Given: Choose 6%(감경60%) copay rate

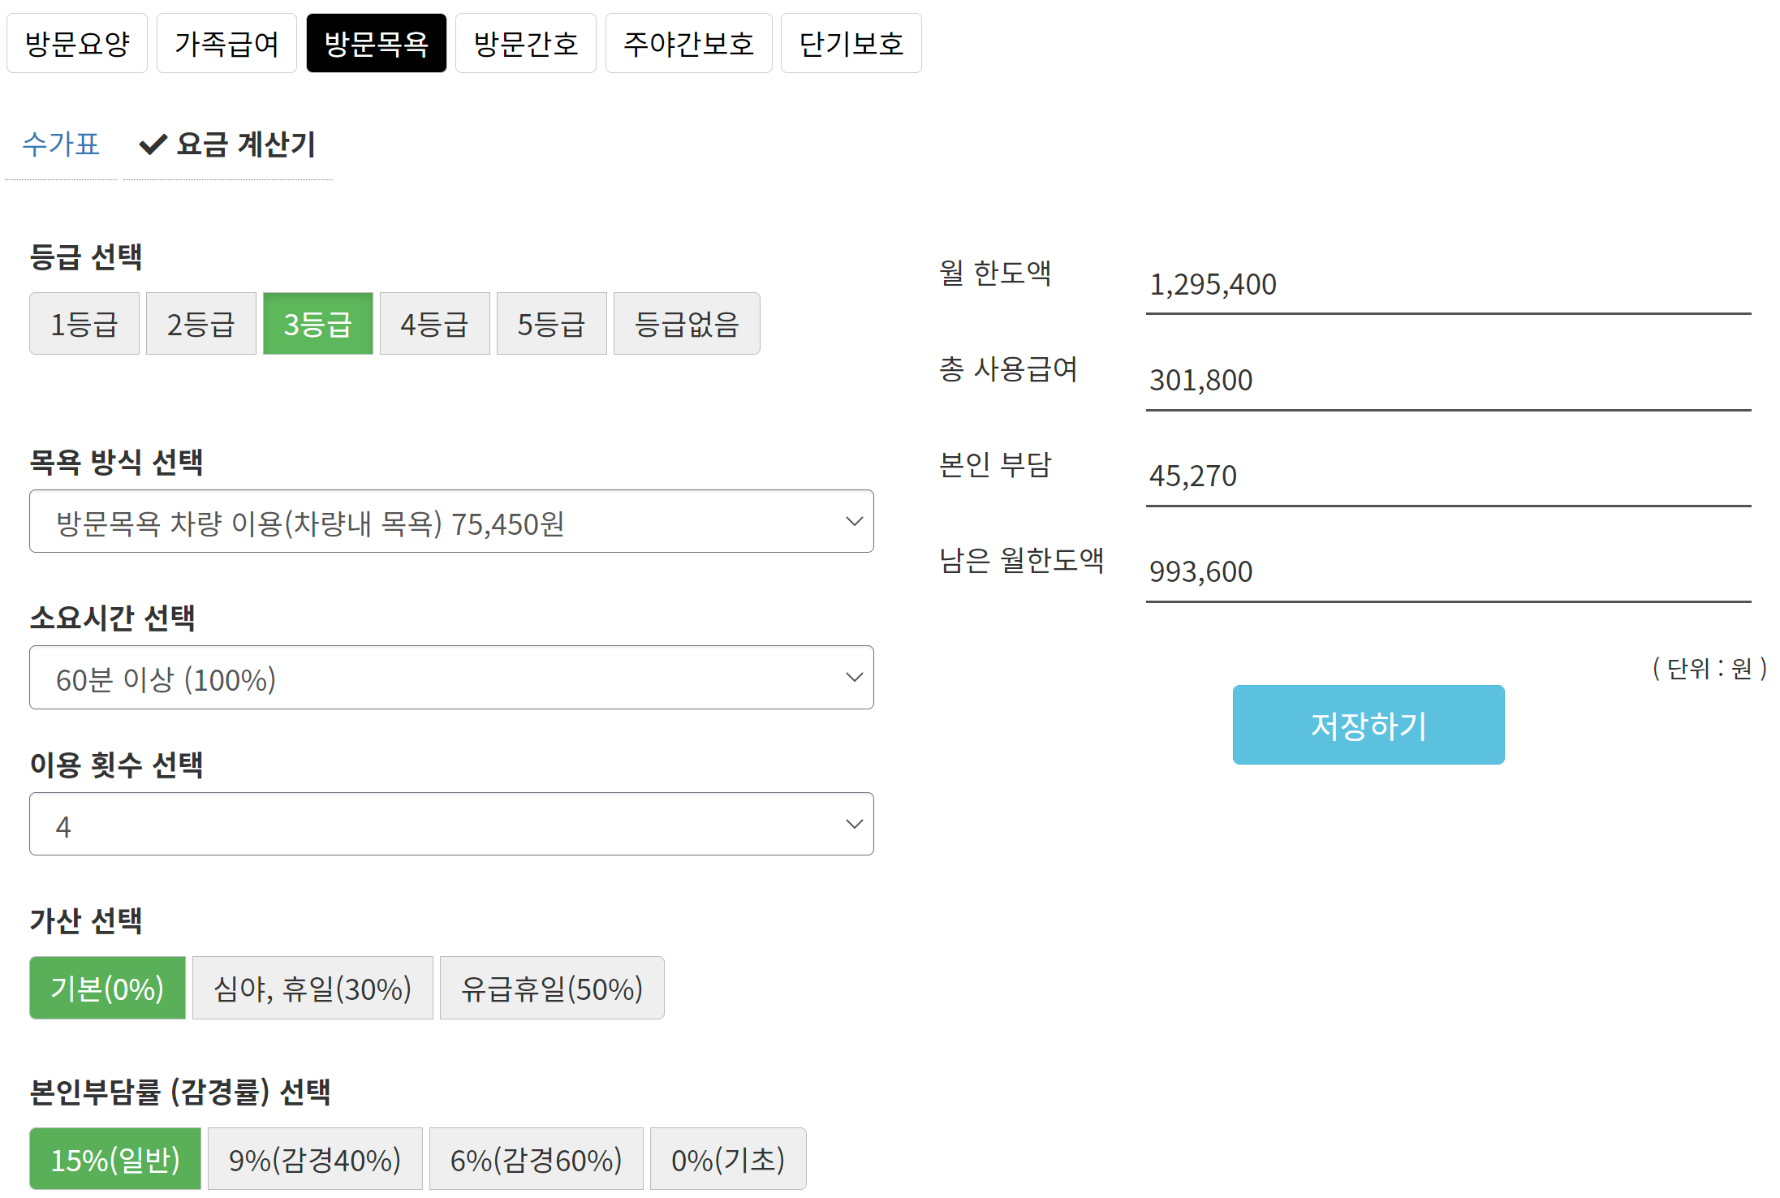Looking at the screenshot, I should tap(536, 1159).
